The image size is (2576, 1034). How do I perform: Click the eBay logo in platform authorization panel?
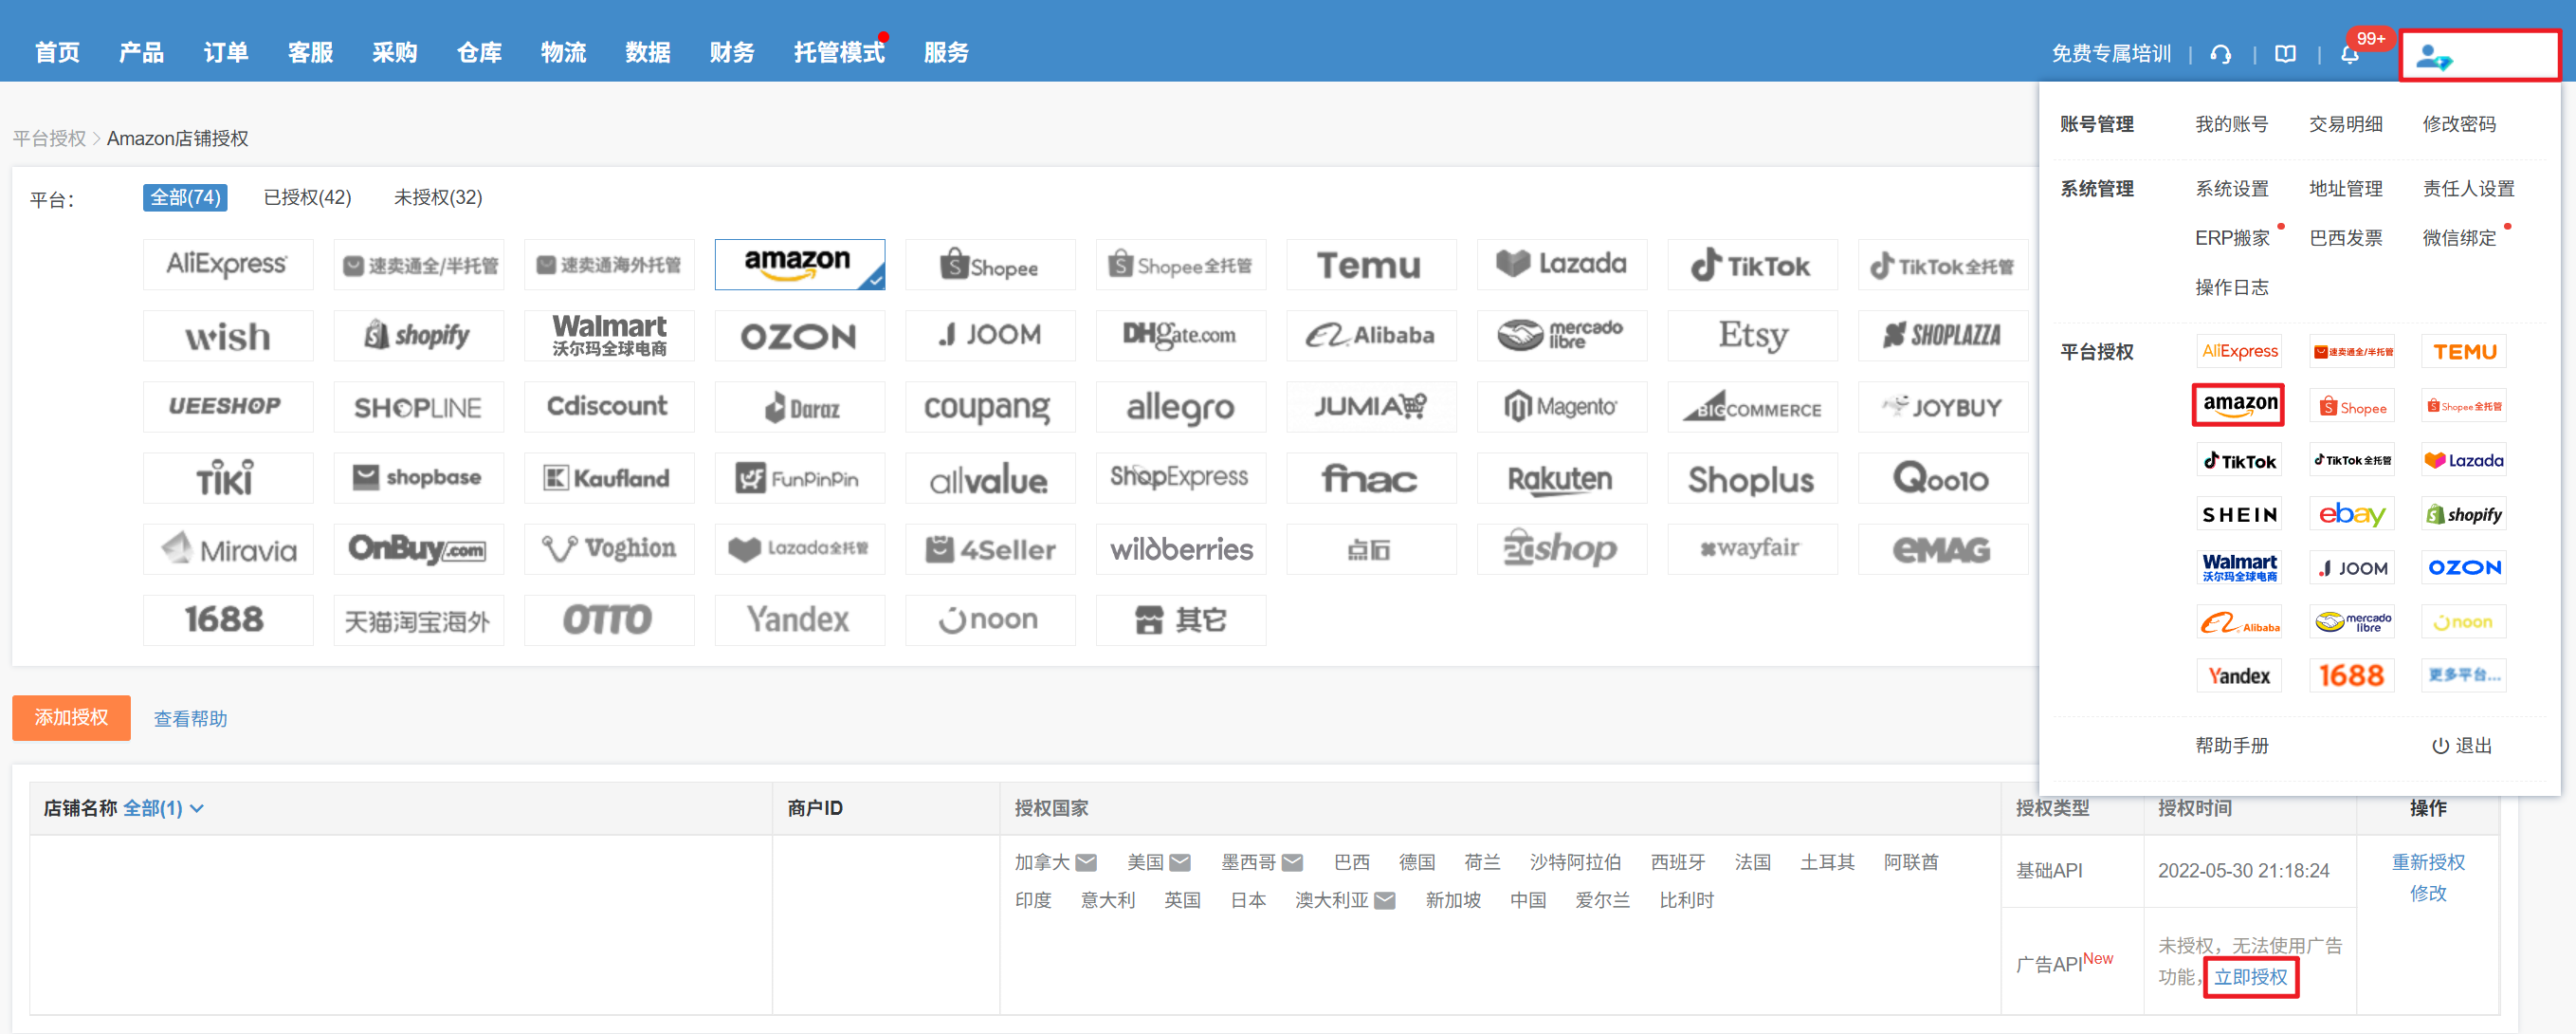click(2352, 514)
